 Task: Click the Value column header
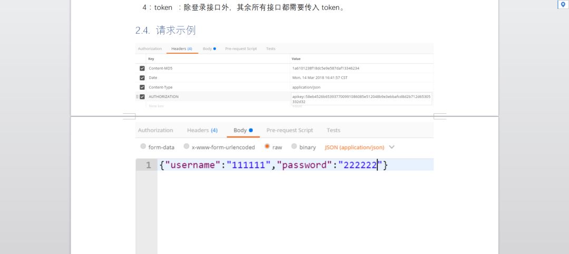click(x=296, y=59)
